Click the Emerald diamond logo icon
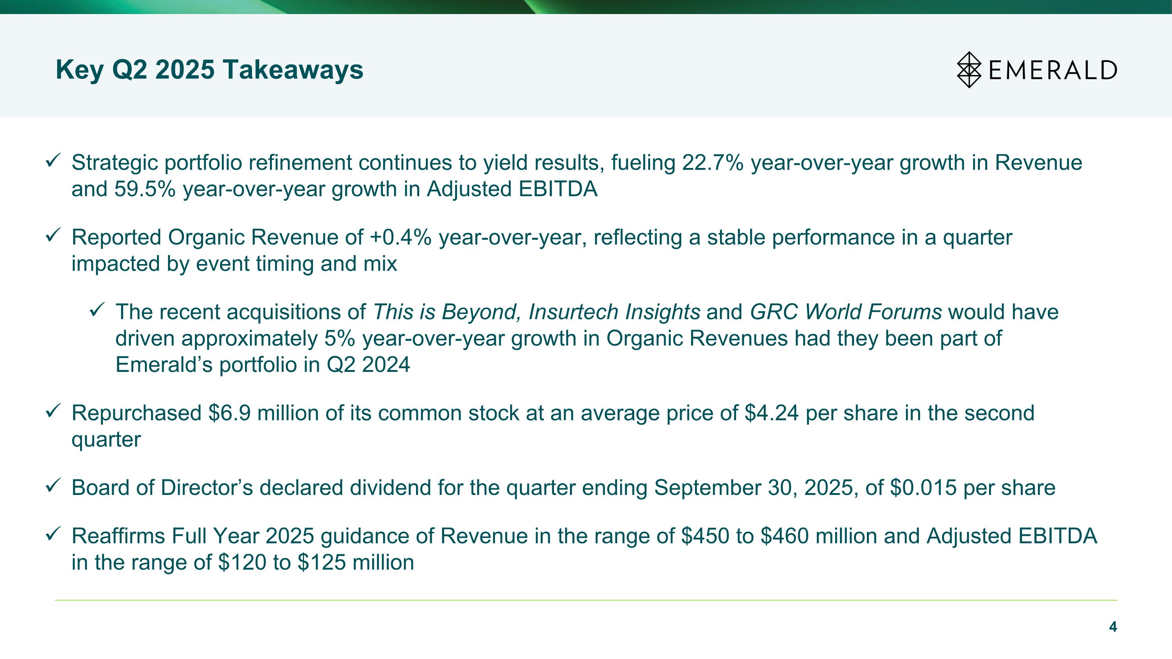 click(968, 70)
